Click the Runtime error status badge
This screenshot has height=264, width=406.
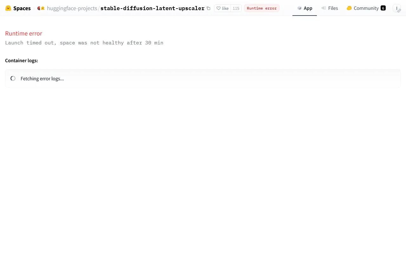point(262,8)
